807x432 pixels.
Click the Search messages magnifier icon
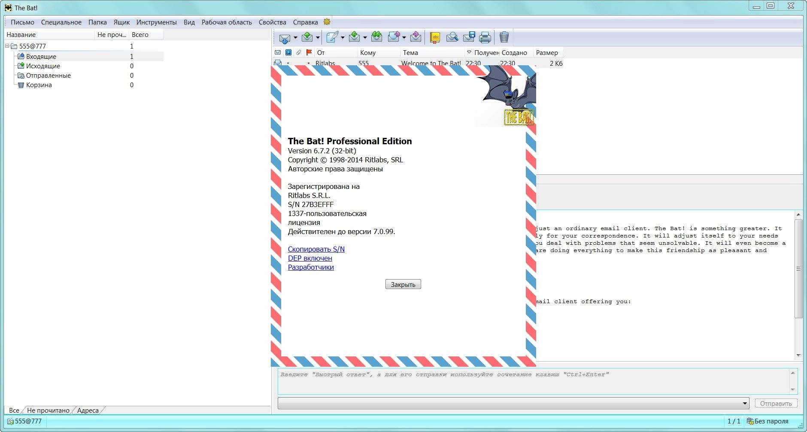click(452, 38)
